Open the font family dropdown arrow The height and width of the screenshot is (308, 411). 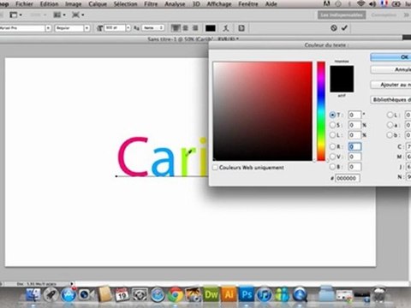click(48, 28)
